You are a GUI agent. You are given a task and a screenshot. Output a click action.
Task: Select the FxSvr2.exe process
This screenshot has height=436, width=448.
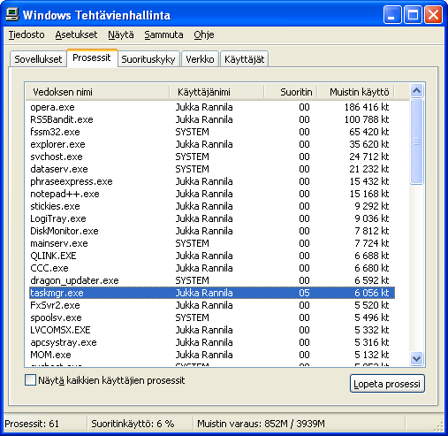[x=212, y=305]
